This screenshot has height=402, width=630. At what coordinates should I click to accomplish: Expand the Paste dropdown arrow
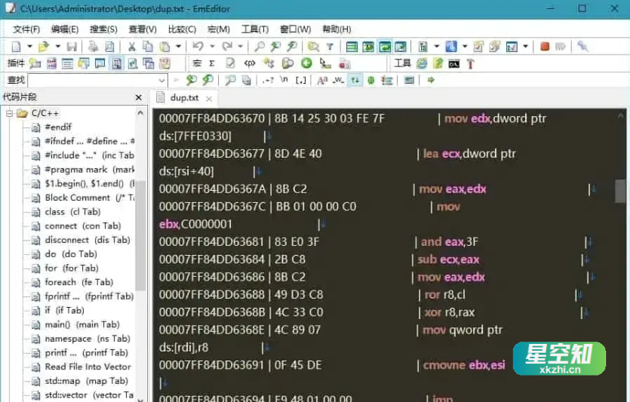point(179,47)
